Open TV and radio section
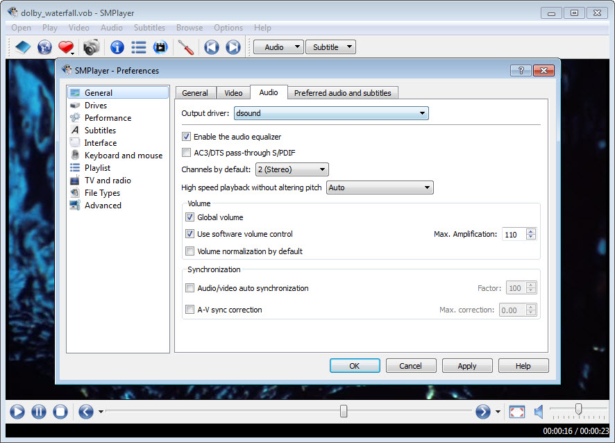 118,181
